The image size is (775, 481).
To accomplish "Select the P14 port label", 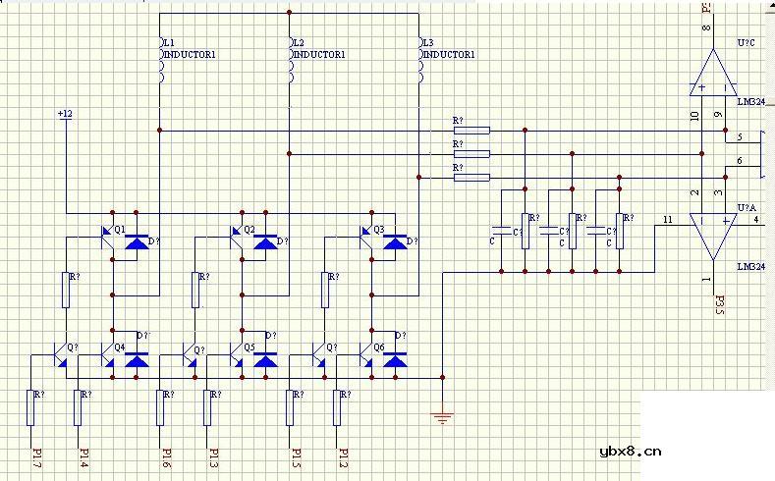I will point(84,457).
